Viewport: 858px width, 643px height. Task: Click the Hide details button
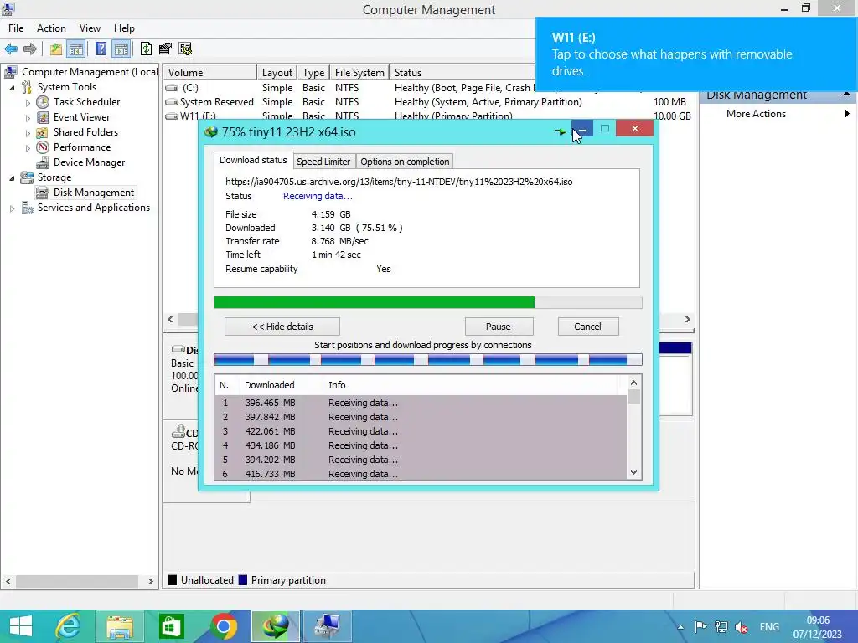point(282,327)
